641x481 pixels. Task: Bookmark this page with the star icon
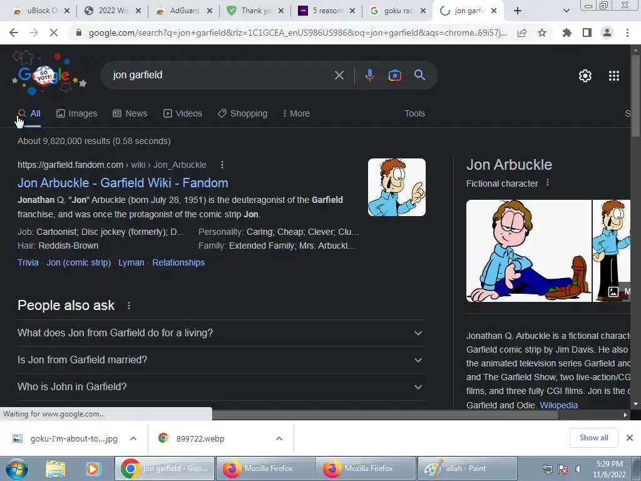coord(542,33)
